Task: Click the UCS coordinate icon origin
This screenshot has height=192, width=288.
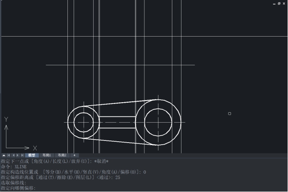Action: pos(7,148)
